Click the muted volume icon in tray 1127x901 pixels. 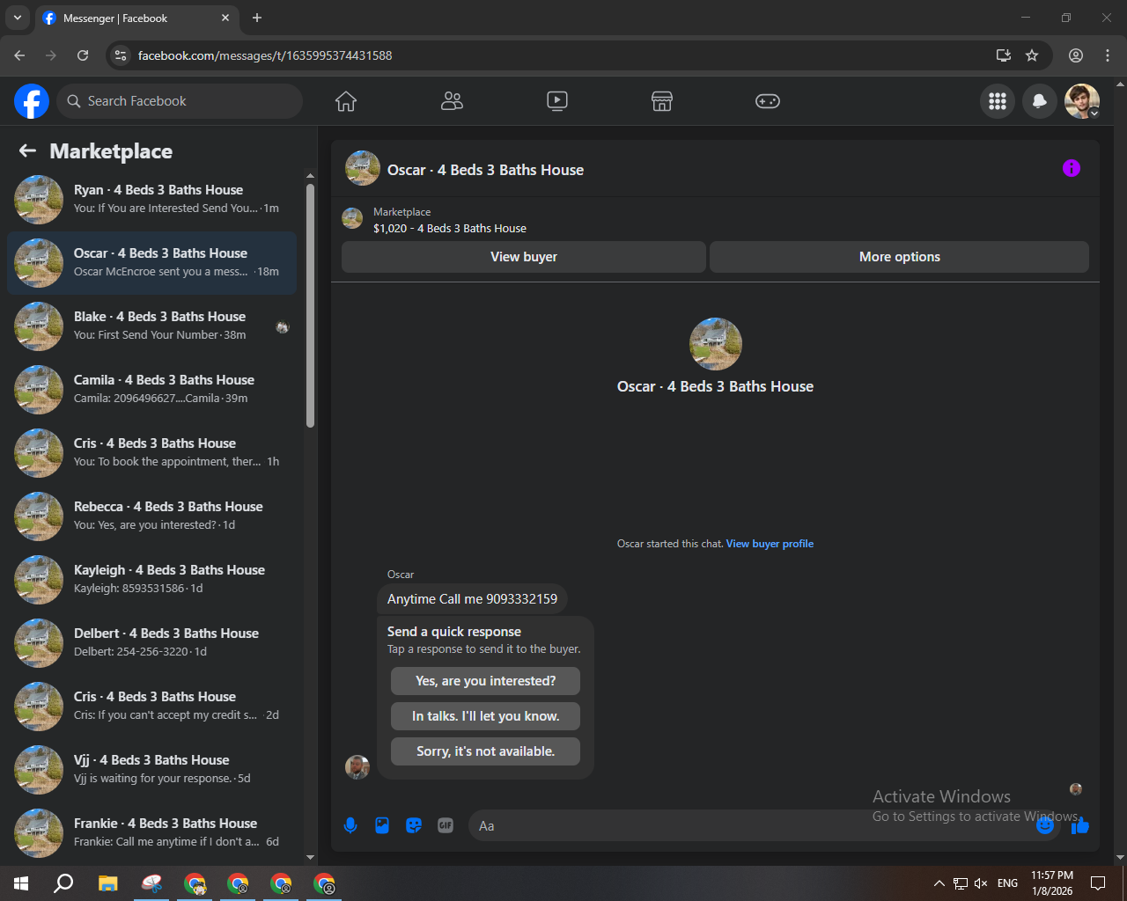click(981, 883)
